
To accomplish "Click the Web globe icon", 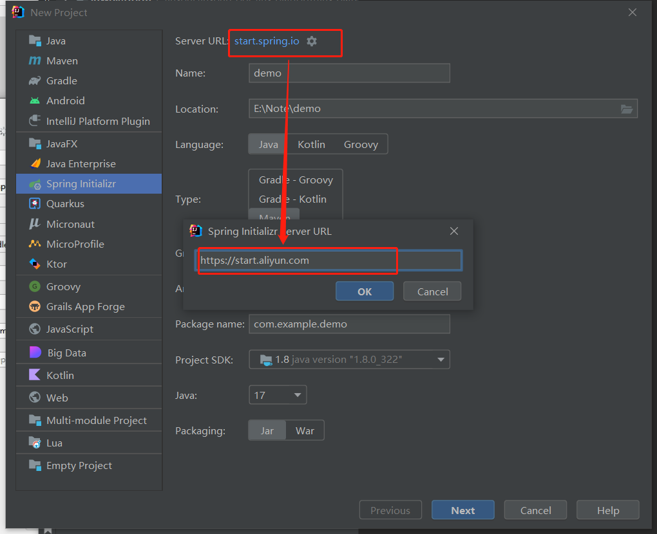I will point(35,397).
